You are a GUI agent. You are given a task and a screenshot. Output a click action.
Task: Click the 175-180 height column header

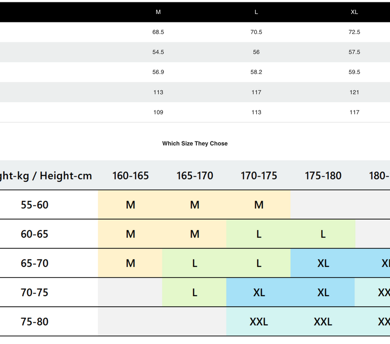pos(323,176)
